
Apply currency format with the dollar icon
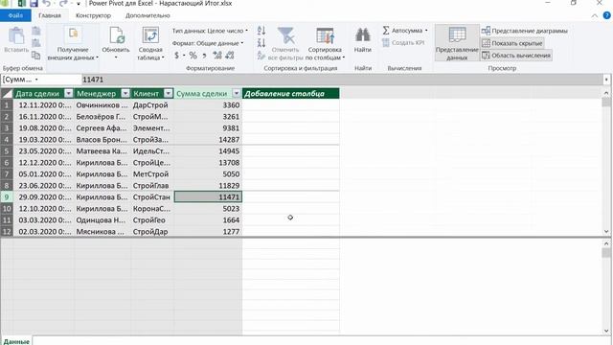[176, 56]
